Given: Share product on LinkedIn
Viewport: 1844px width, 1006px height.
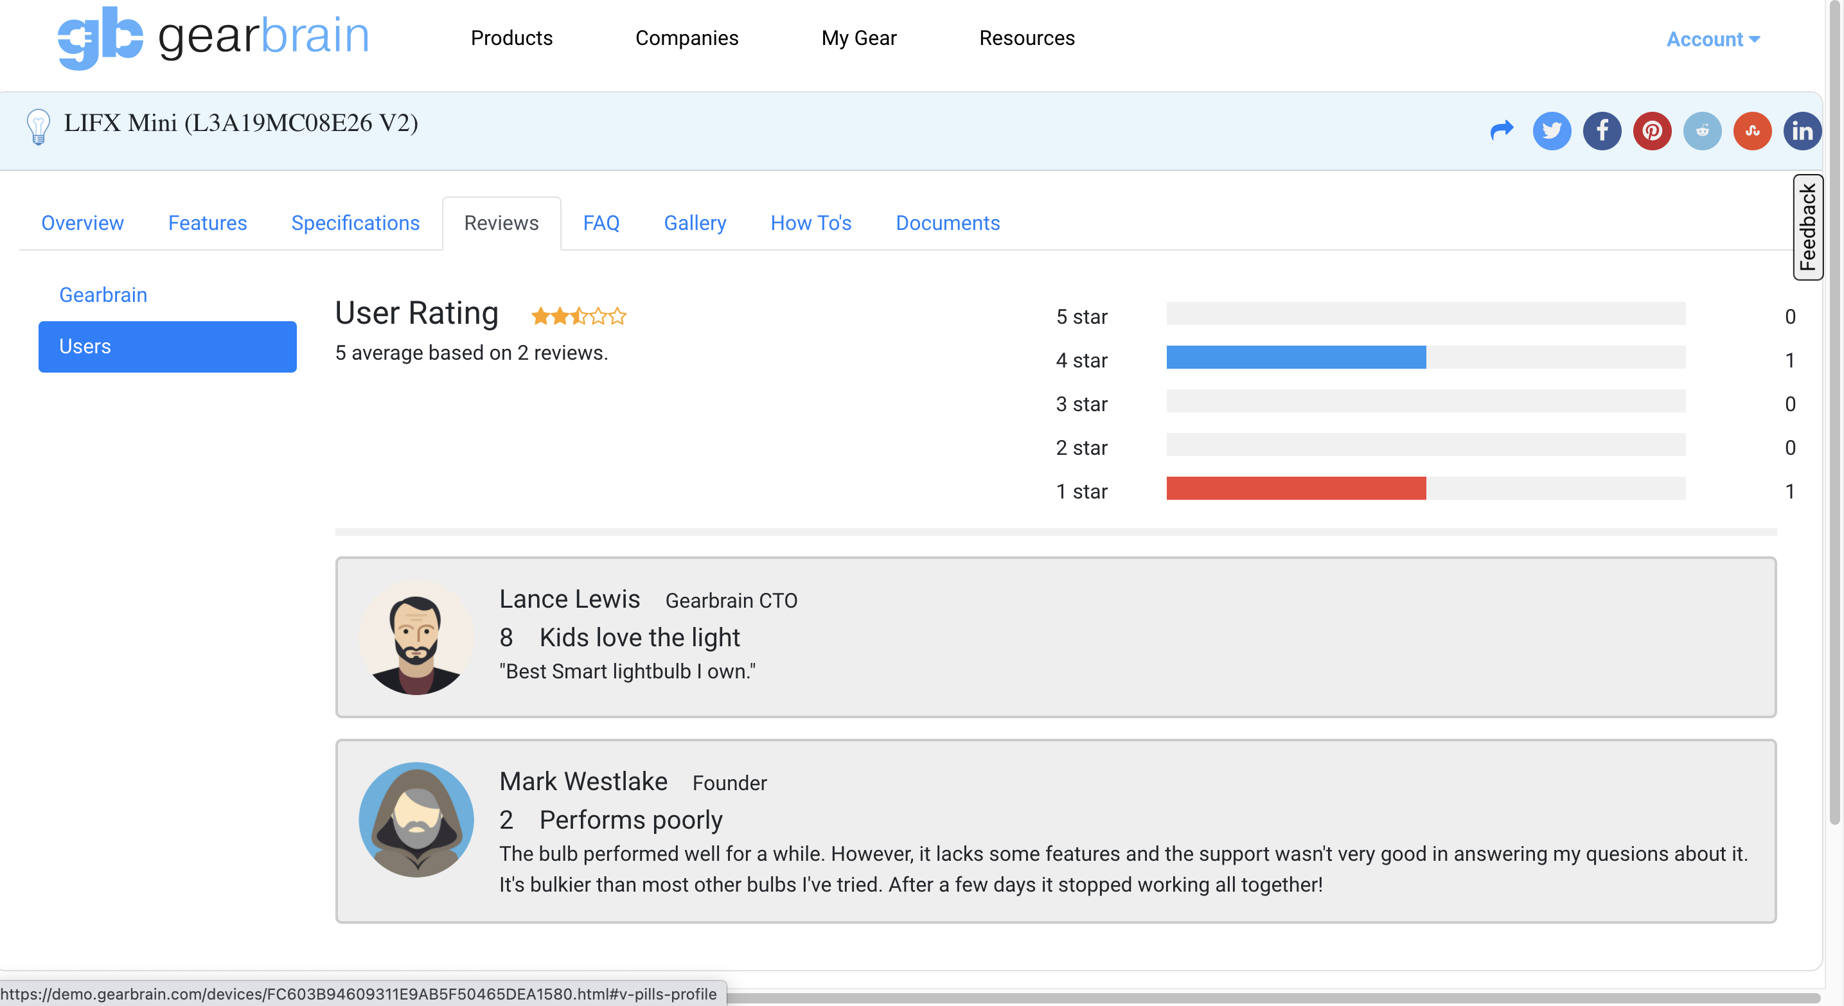Looking at the screenshot, I should click(1802, 131).
